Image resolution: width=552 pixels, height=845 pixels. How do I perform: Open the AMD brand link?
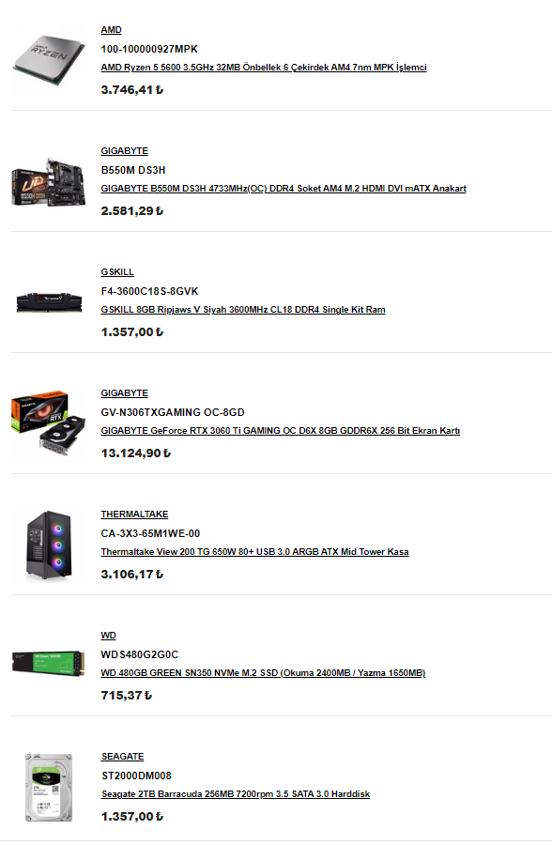[x=111, y=30]
